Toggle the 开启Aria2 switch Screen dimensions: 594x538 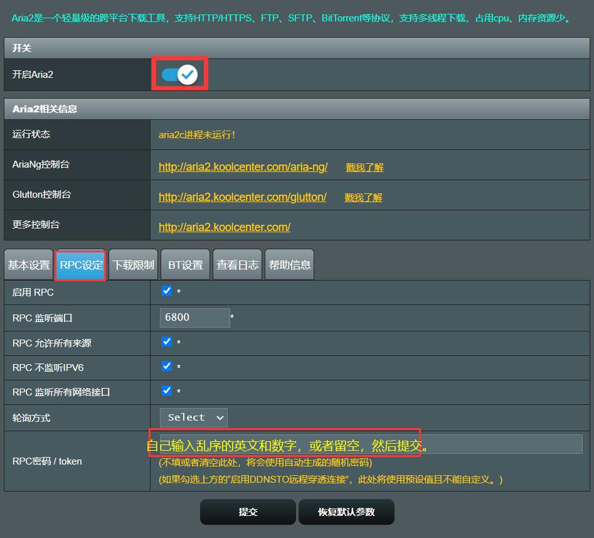179,74
